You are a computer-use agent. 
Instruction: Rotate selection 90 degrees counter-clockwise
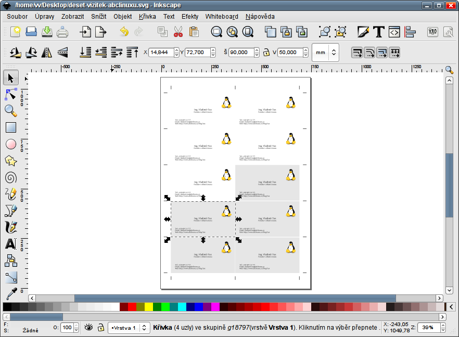pyautogui.click(x=16, y=53)
